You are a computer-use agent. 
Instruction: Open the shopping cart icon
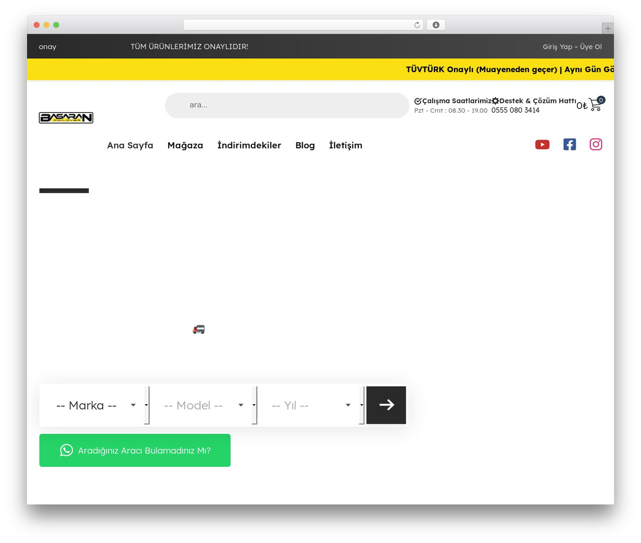[x=595, y=104]
